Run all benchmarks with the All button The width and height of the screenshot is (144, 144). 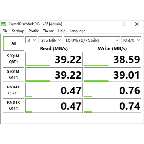(x=13, y=43)
